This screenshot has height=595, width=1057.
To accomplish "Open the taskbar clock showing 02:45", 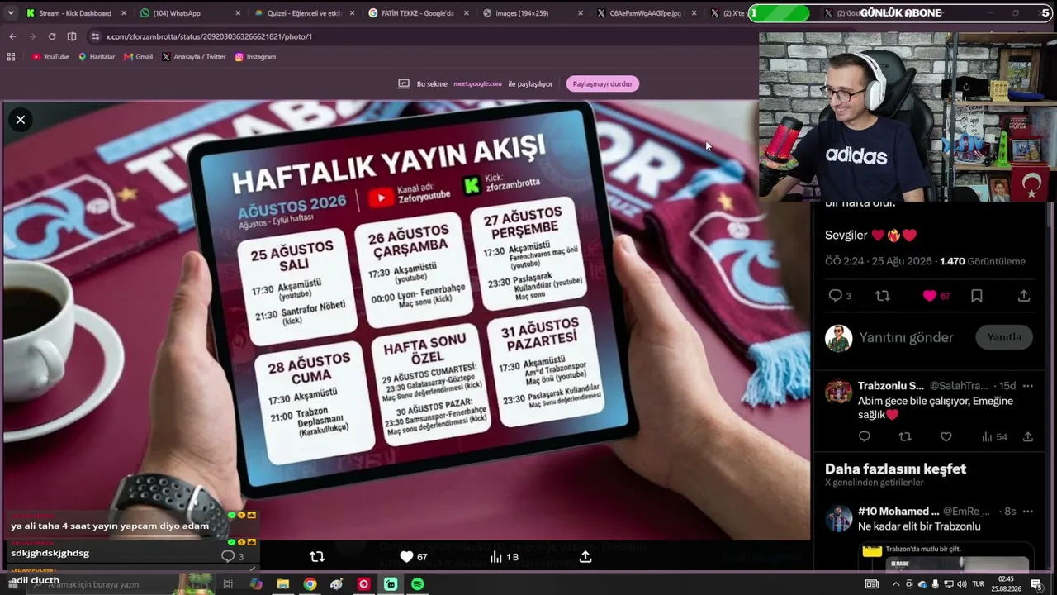I will tap(1005, 584).
